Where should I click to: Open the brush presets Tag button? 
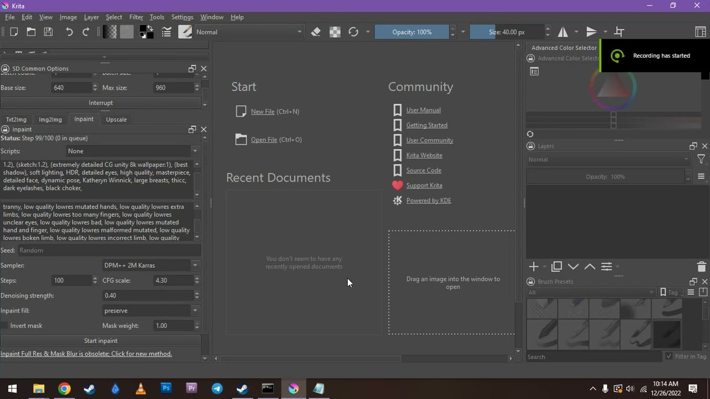coord(670,293)
